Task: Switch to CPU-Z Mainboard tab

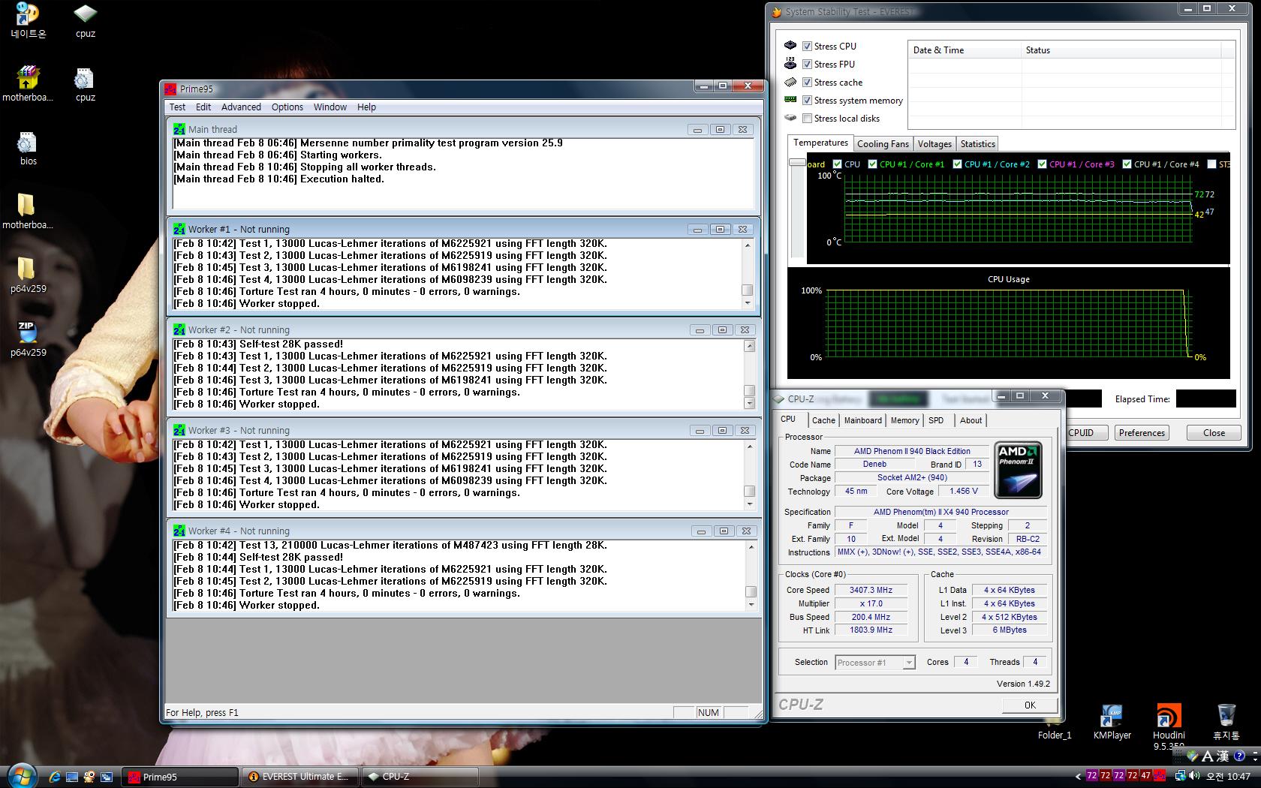Action: 862,420
